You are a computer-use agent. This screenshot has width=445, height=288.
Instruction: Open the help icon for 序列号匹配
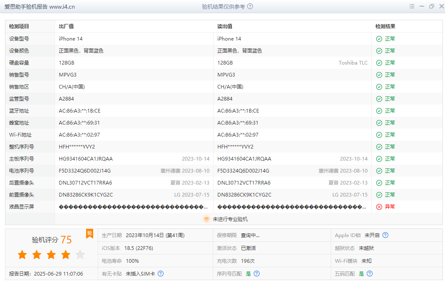257,274
